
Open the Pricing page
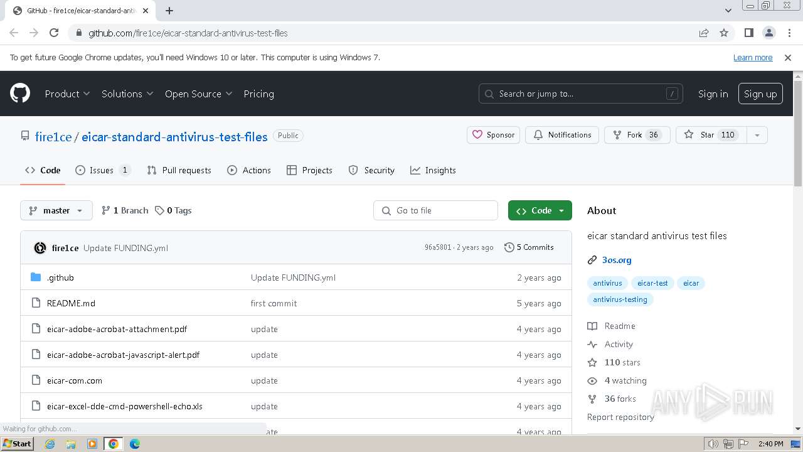(x=258, y=94)
